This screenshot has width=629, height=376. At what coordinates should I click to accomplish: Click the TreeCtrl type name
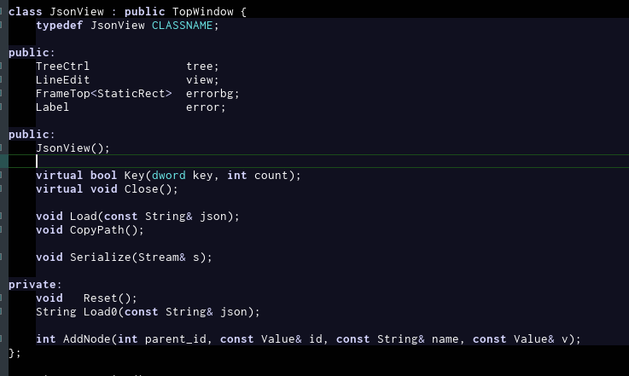pyautogui.click(x=62, y=67)
